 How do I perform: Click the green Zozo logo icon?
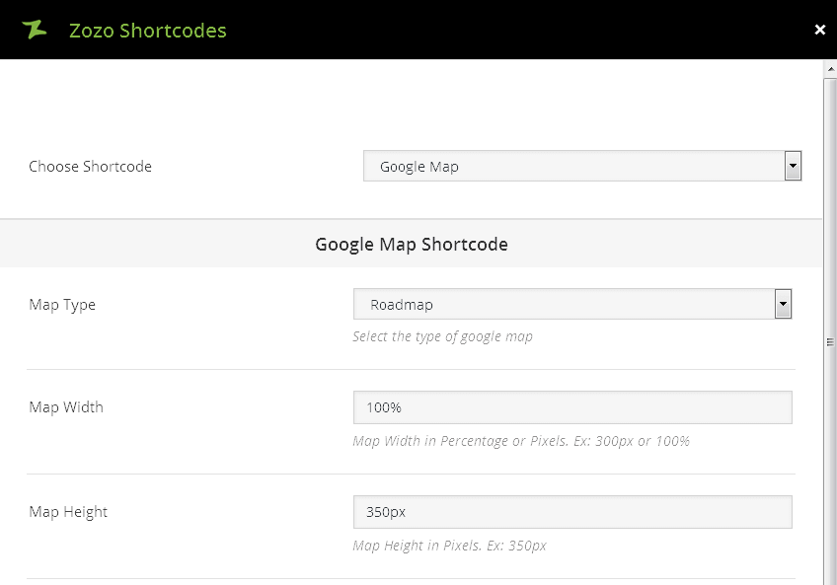35,30
